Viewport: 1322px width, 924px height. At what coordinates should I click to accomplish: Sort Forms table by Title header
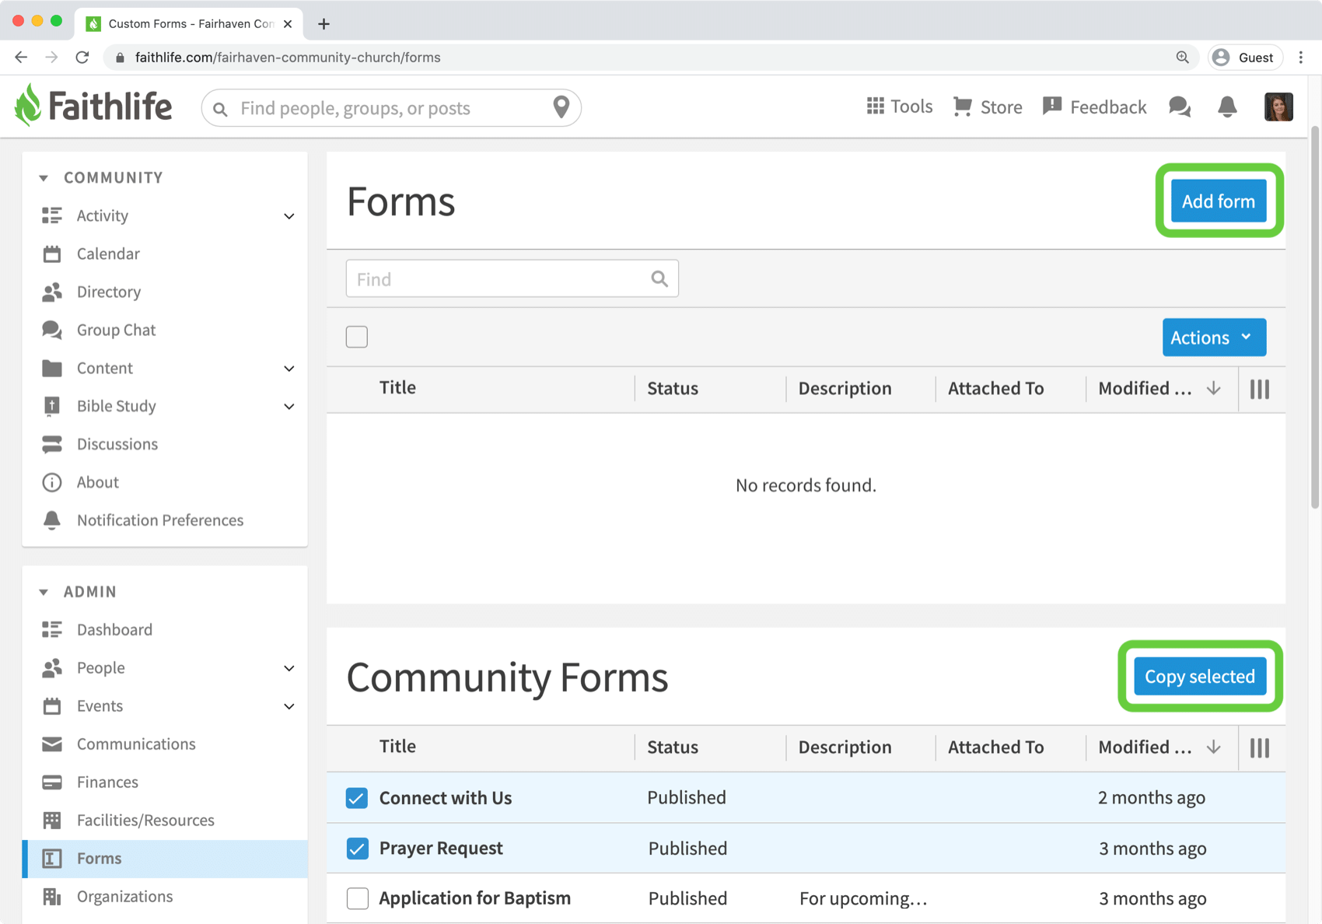tap(397, 387)
